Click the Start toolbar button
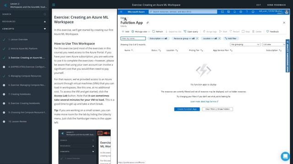This screenshot has height=164, width=293. 223,31
